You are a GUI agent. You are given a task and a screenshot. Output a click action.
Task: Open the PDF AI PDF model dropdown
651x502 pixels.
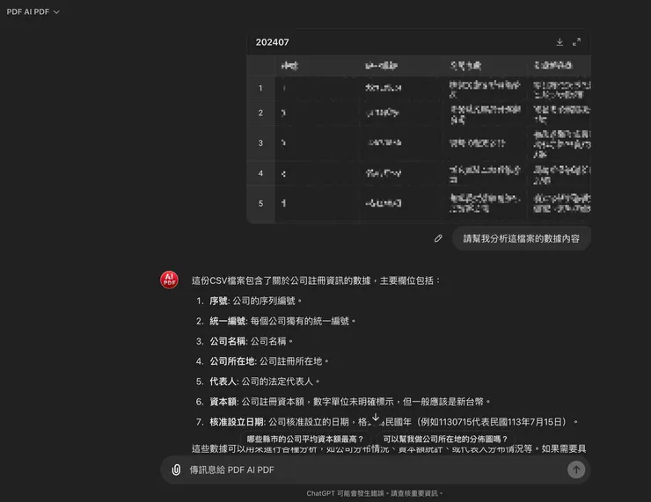[x=33, y=12]
